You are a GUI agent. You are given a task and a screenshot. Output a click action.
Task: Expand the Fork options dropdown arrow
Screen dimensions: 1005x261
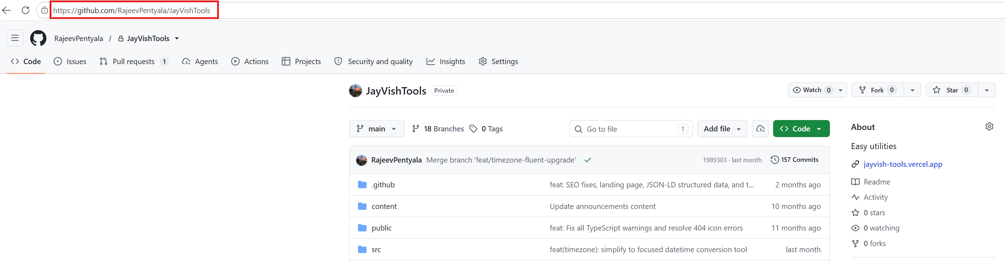click(x=912, y=90)
